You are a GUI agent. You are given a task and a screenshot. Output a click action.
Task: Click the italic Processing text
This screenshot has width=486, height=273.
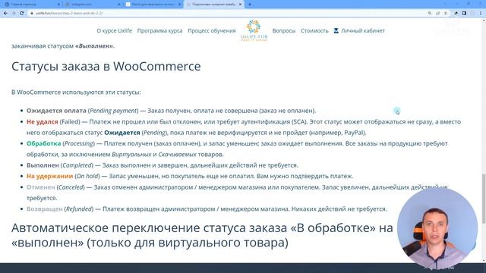(x=79, y=143)
